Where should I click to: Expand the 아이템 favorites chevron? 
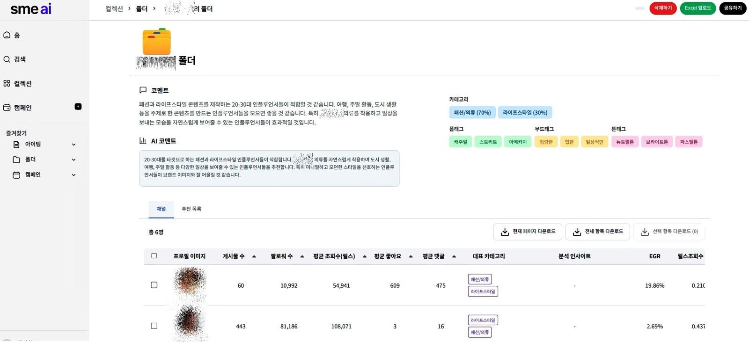[x=73, y=145]
